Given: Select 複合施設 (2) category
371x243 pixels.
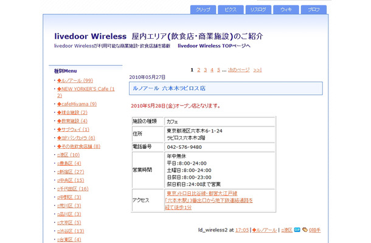Looking at the screenshot, I should pyautogui.click(x=72, y=112).
